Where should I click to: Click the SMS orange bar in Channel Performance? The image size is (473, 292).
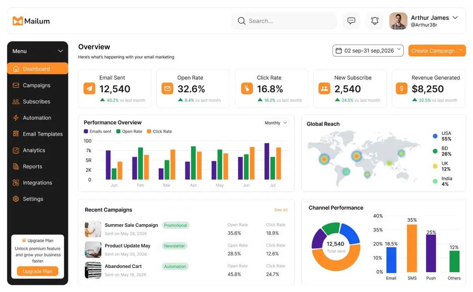pyautogui.click(x=412, y=249)
